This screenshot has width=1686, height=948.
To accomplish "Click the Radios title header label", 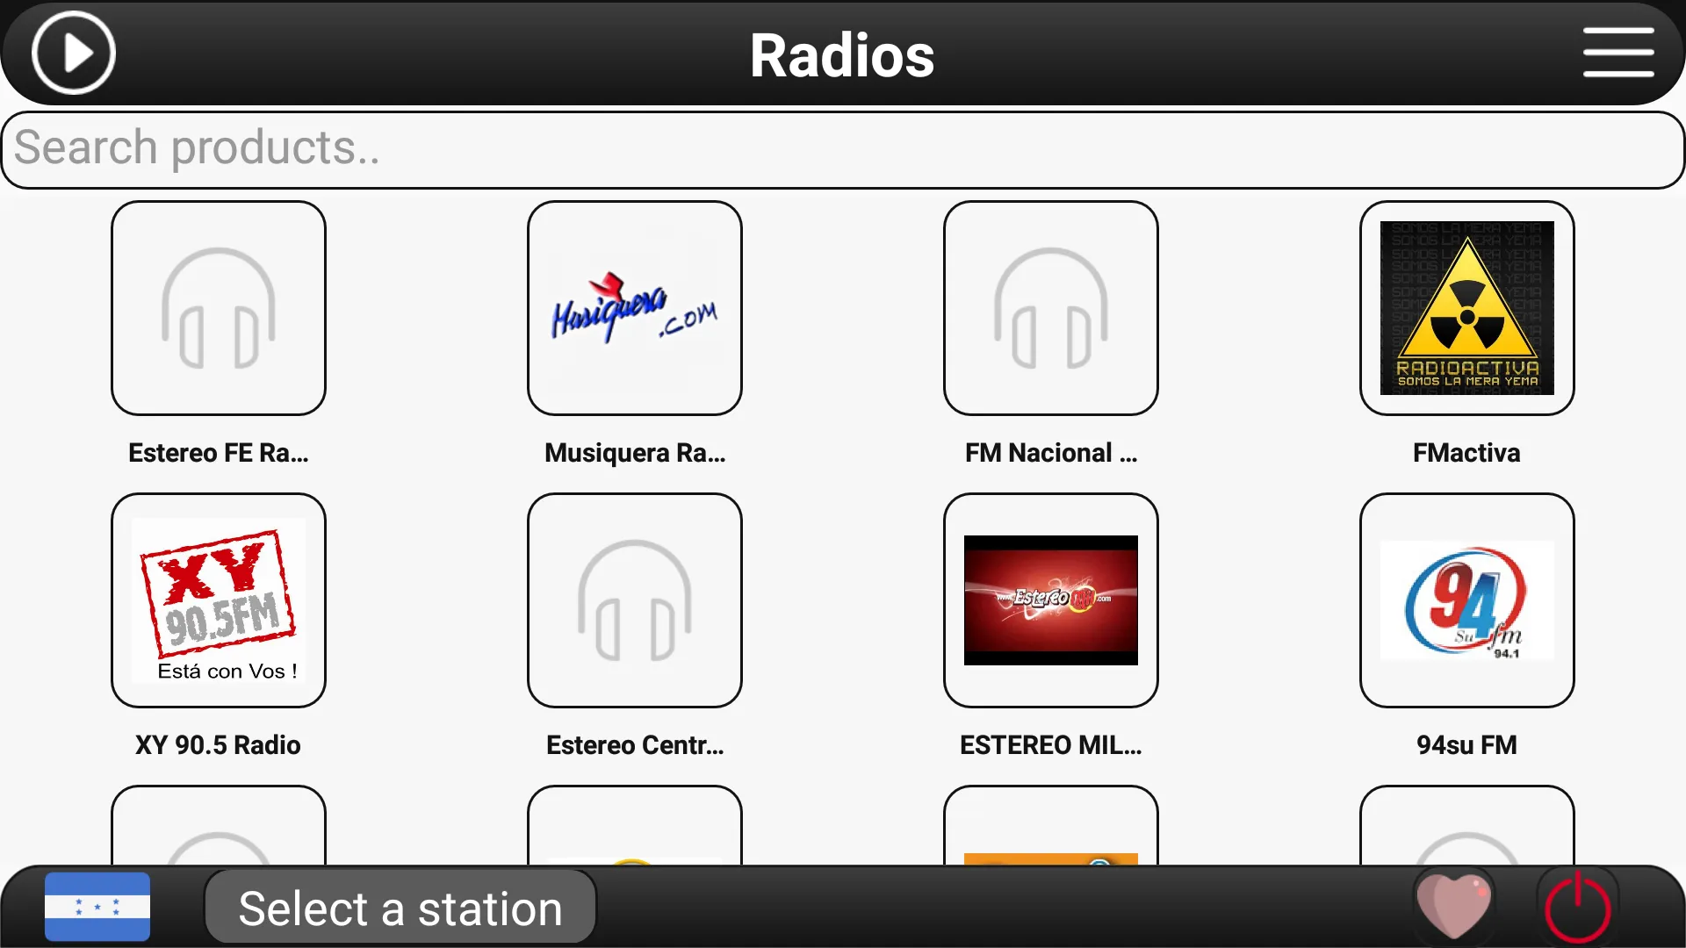I will (842, 54).
